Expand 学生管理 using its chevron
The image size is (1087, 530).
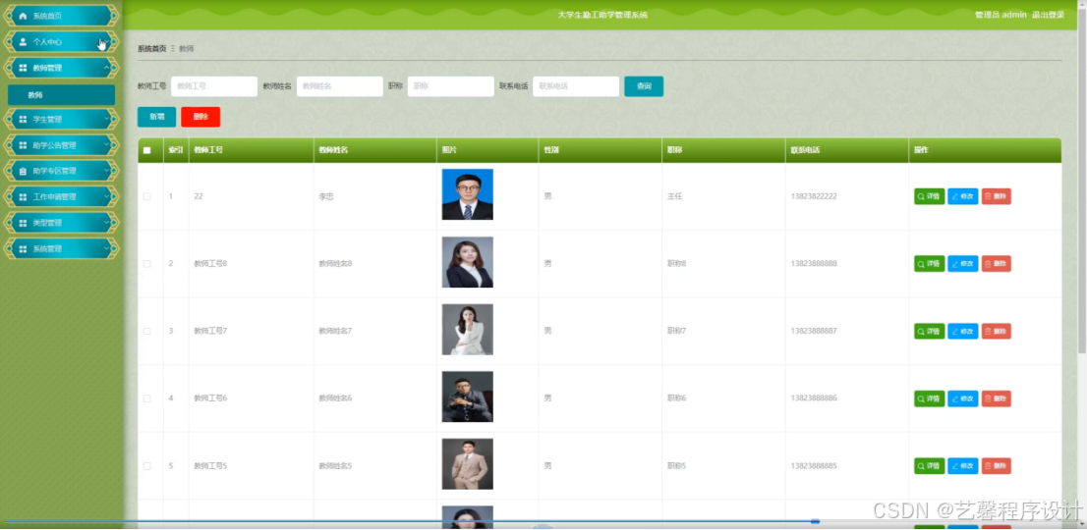(x=106, y=120)
